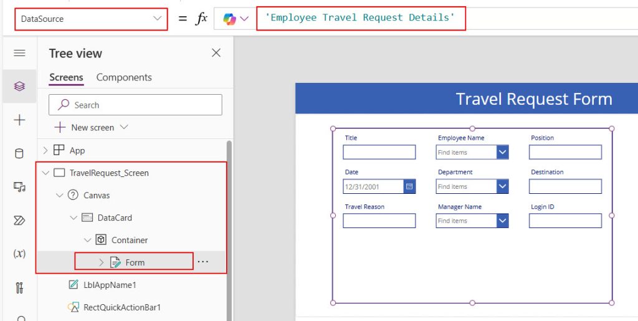Select App in the tree view
Viewport: 638px width, 321px height.
[77, 151]
